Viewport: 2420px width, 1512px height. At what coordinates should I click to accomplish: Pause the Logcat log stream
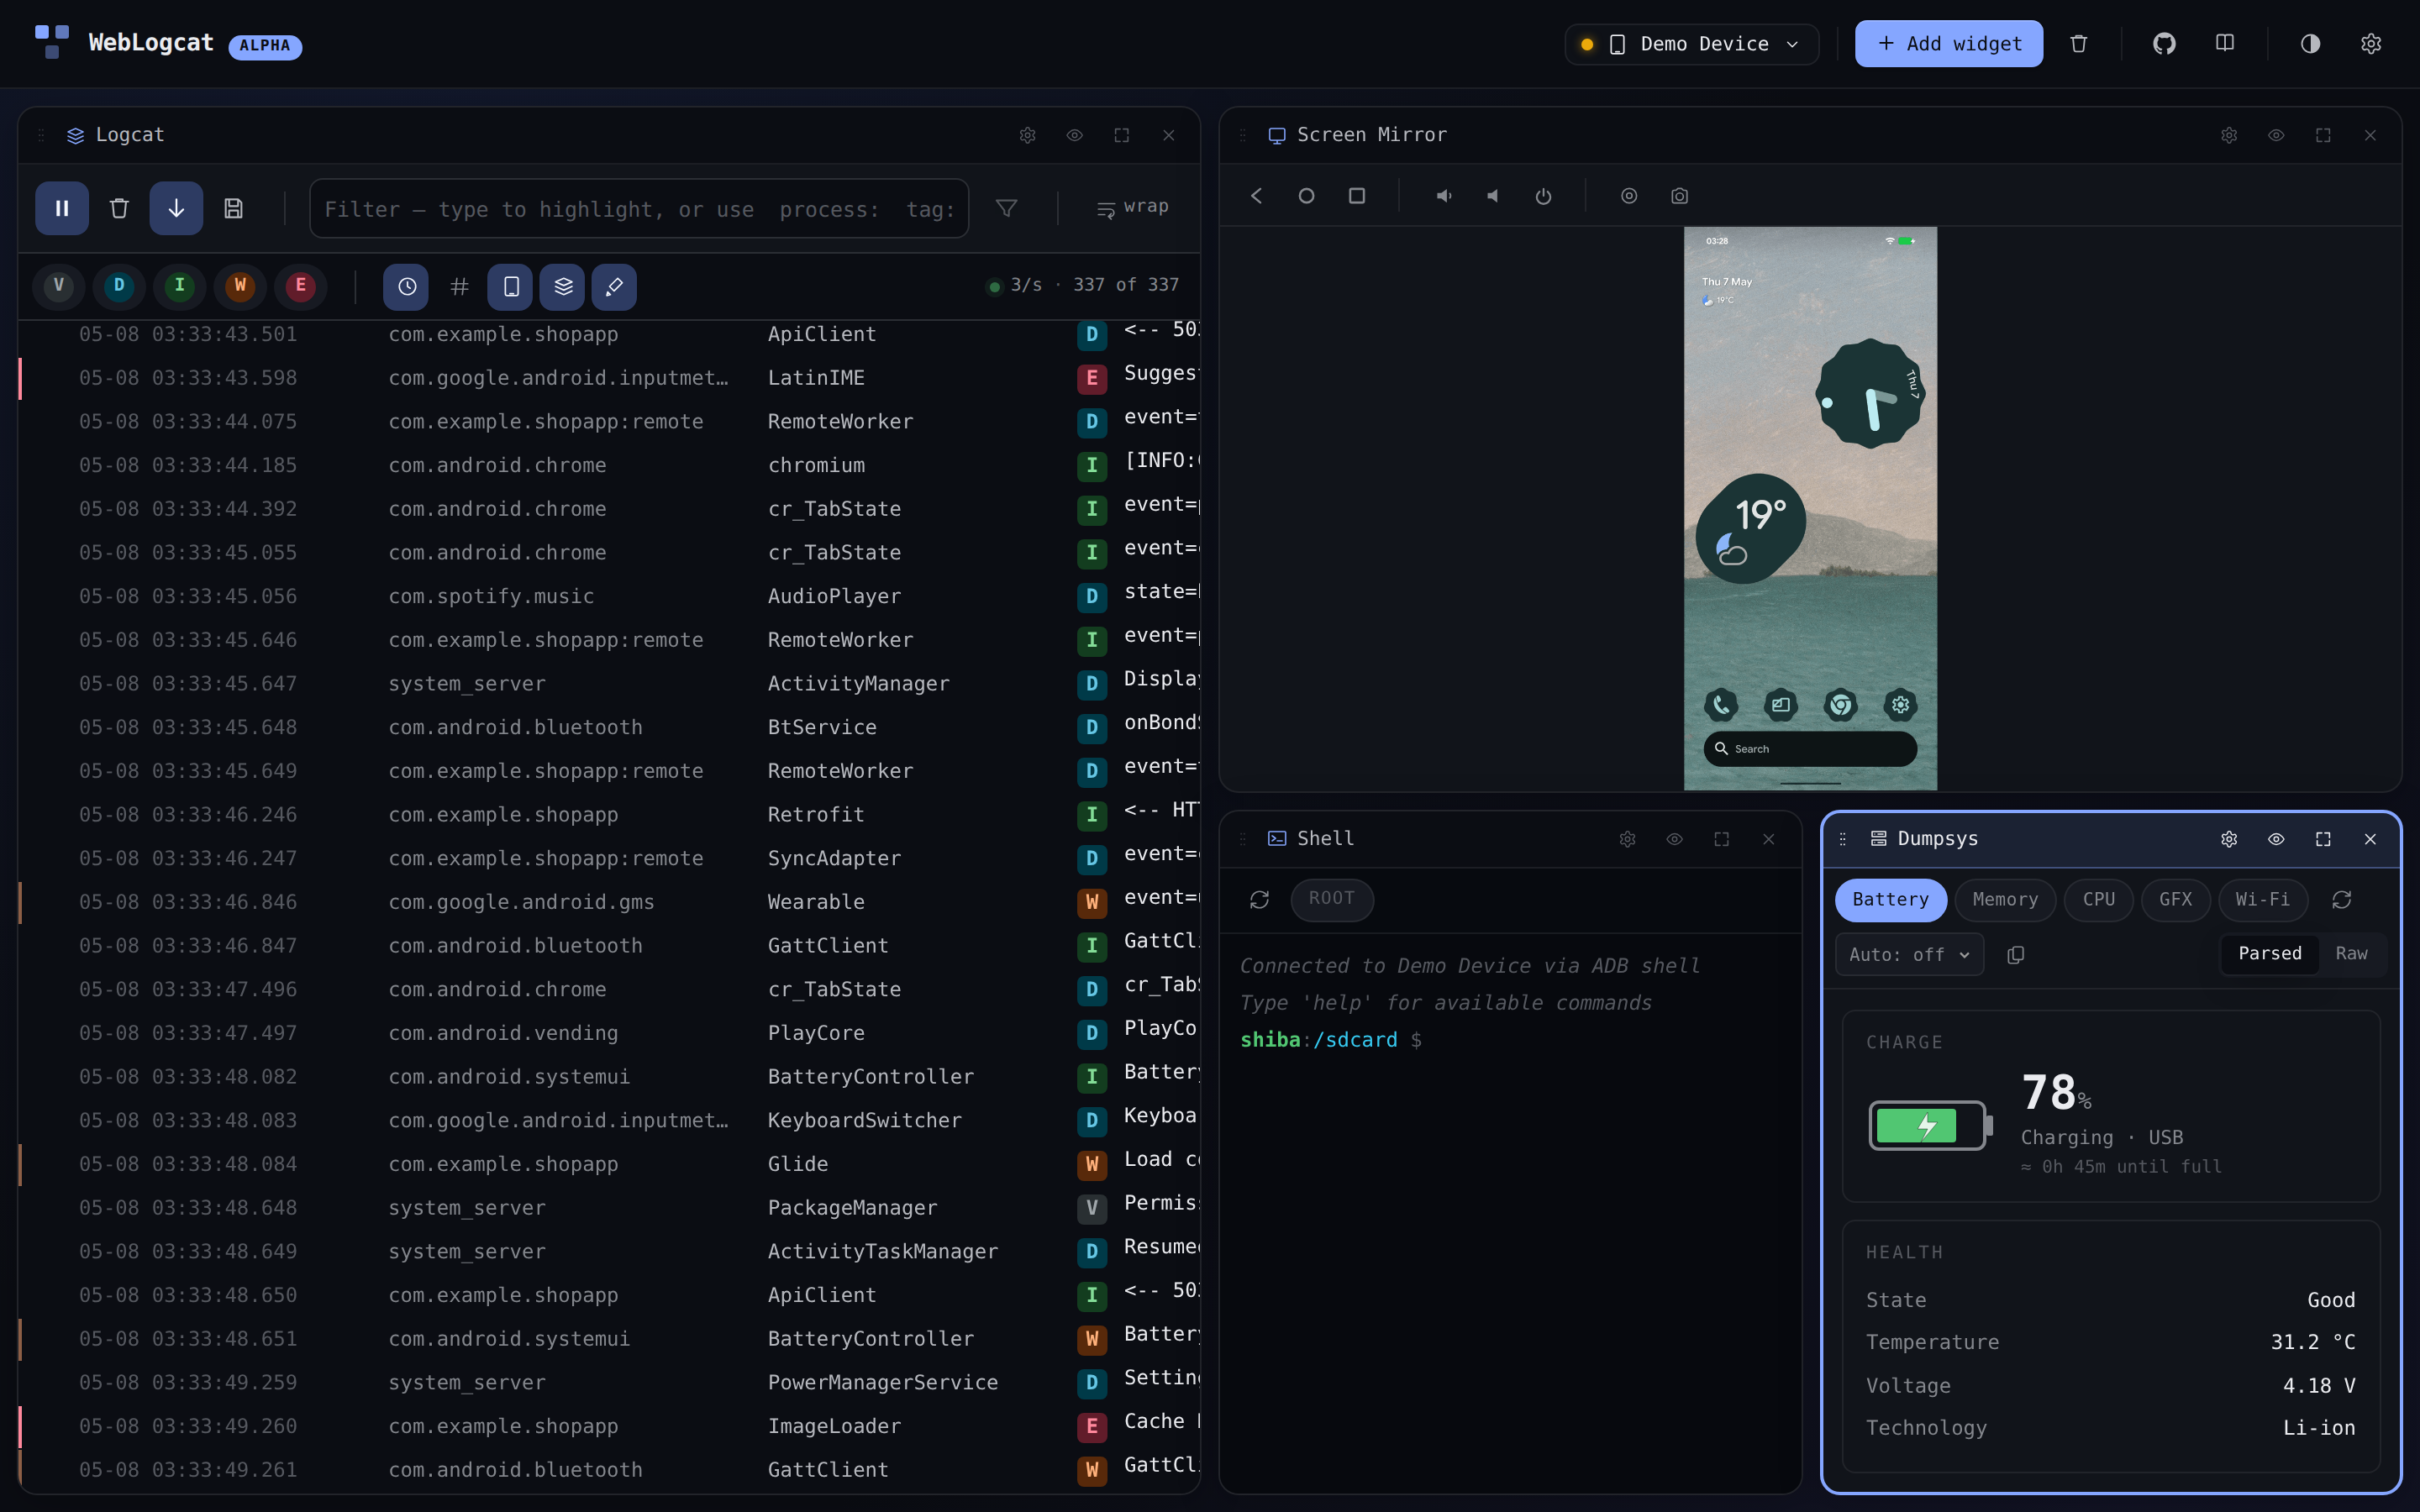tap(62, 208)
